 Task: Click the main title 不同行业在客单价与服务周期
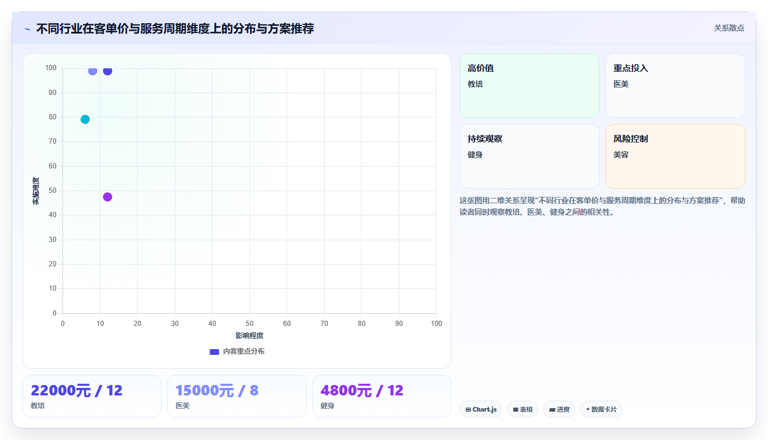point(175,28)
